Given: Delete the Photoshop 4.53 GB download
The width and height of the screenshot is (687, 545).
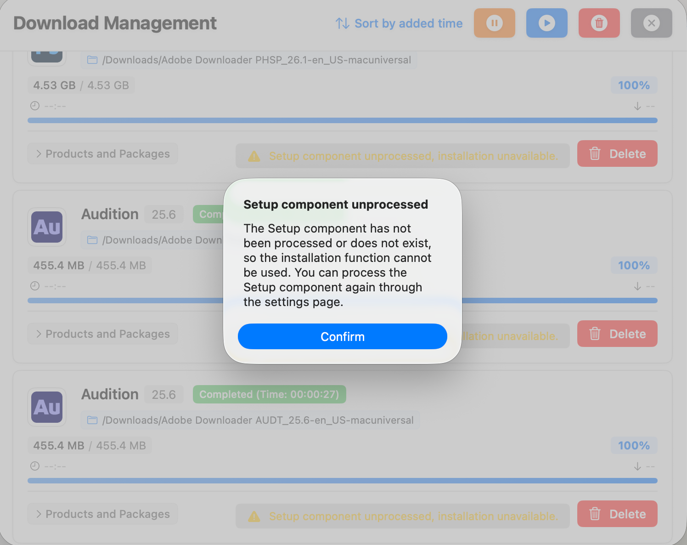Looking at the screenshot, I should 617,154.
